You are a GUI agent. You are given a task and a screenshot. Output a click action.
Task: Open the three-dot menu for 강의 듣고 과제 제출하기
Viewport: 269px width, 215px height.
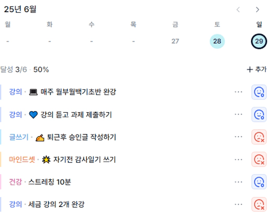coord(238,114)
